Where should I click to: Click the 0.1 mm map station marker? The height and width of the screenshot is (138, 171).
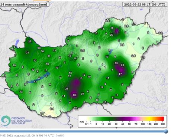pyautogui.click(x=52, y=109)
